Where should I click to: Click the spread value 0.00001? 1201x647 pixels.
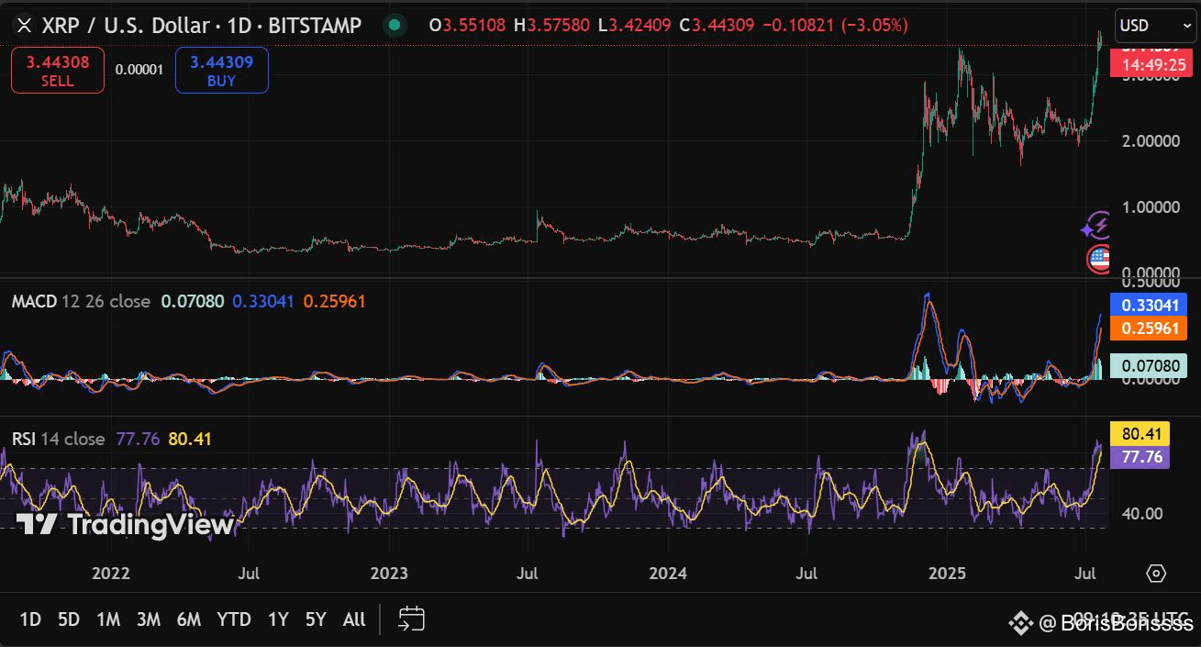click(139, 70)
